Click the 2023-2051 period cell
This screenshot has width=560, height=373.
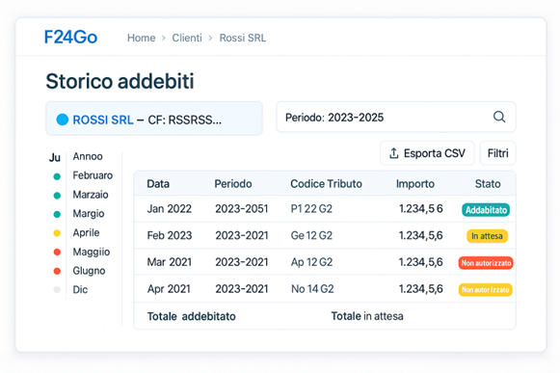pyautogui.click(x=241, y=208)
